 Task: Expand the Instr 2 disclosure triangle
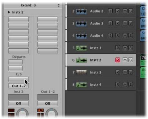9,12
